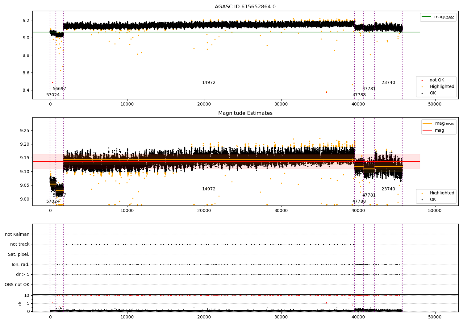Click 47781 label in Magnitude Estimates plot

point(369,195)
